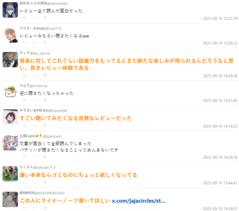
Task: Retweet the @Kasosei66 tweet
Action: [x=35, y=126]
